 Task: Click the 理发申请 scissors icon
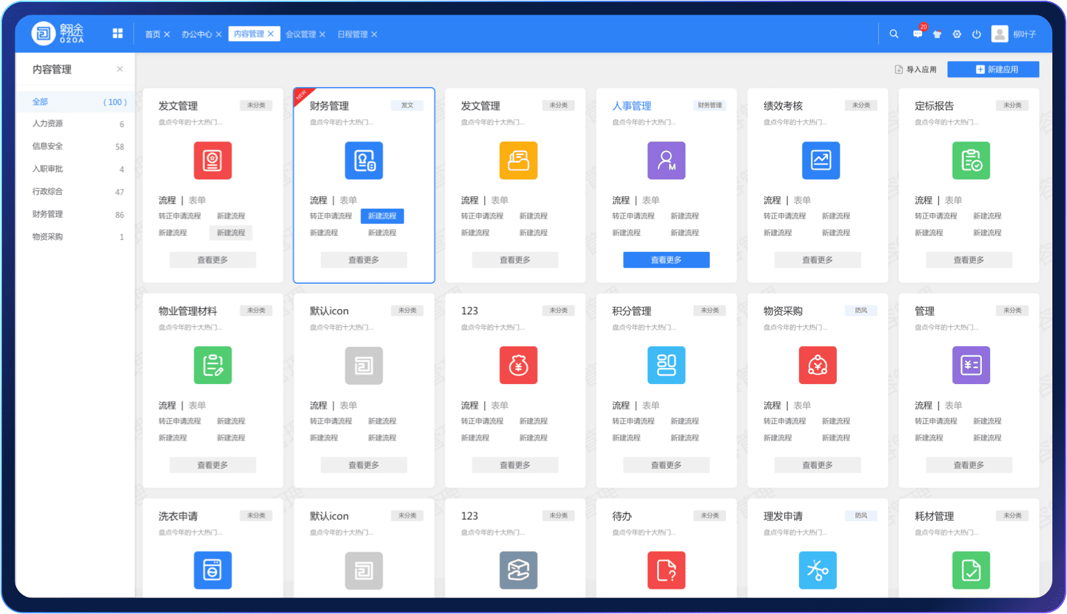(818, 570)
